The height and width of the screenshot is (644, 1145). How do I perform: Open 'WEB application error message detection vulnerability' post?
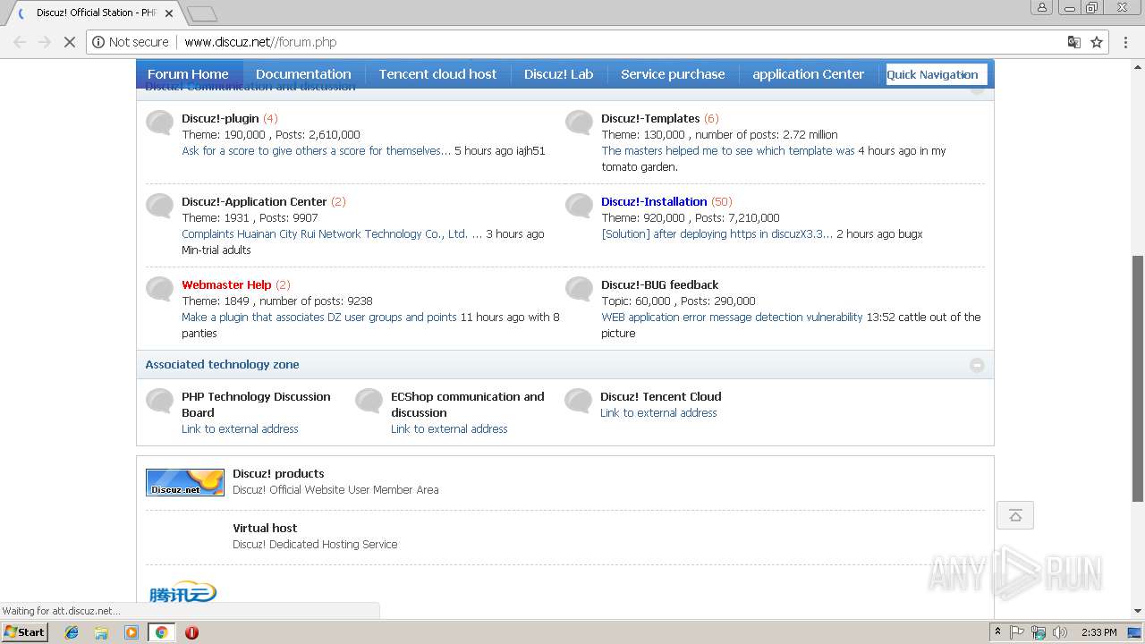point(732,317)
